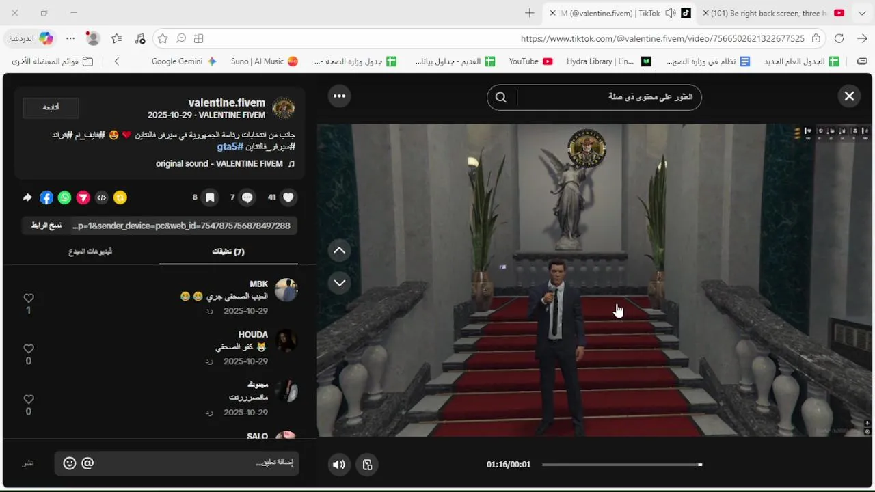Follow the valentine.fivem account
Viewport: 875px width, 492px height.
click(x=51, y=107)
